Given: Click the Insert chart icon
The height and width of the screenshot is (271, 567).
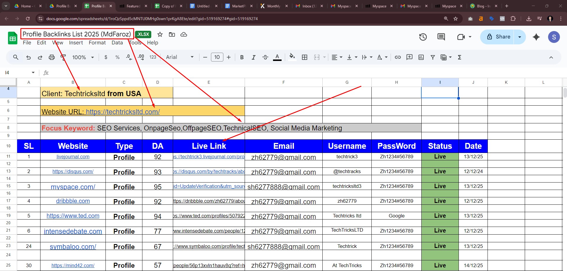Looking at the screenshot, I should click(x=421, y=57).
